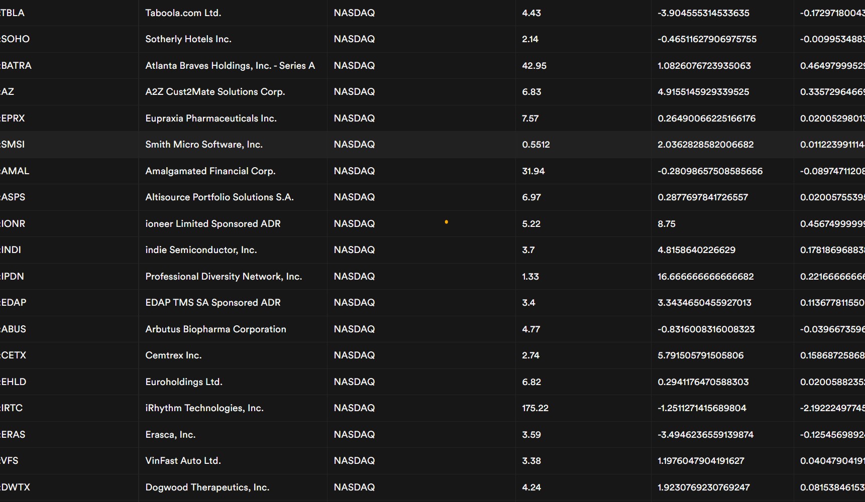Click the Eupraxia Pharmaceuticals Inc. cell
This screenshot has height=502, width=865.
pos(211,118)
